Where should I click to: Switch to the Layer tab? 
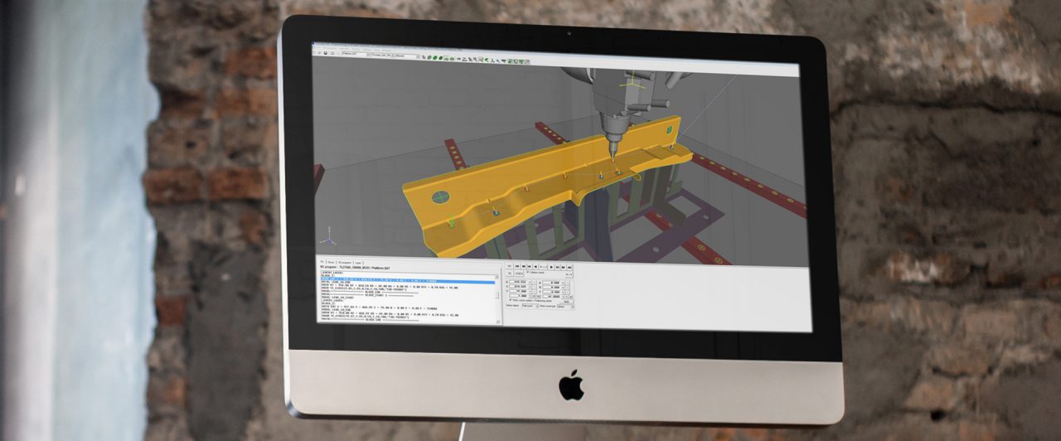[x=358, y=263]
